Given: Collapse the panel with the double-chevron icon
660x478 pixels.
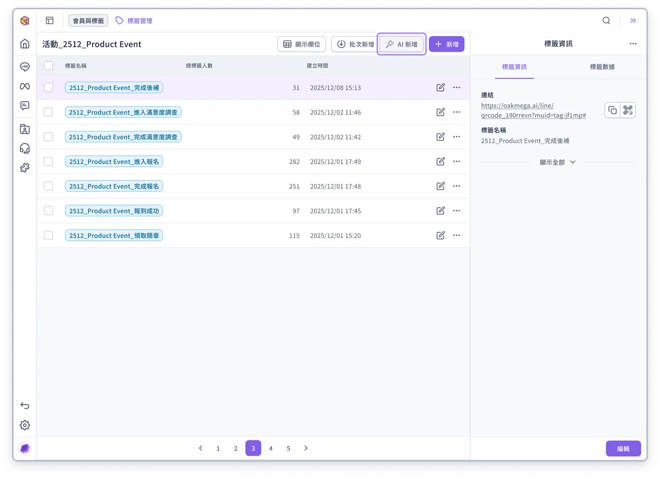Looking at the screenshot, I should [633, 21].
